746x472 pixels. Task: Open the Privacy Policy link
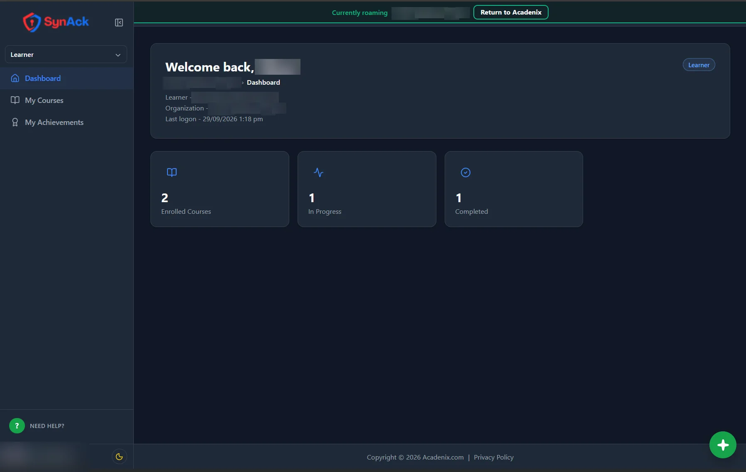pos(494,457)
